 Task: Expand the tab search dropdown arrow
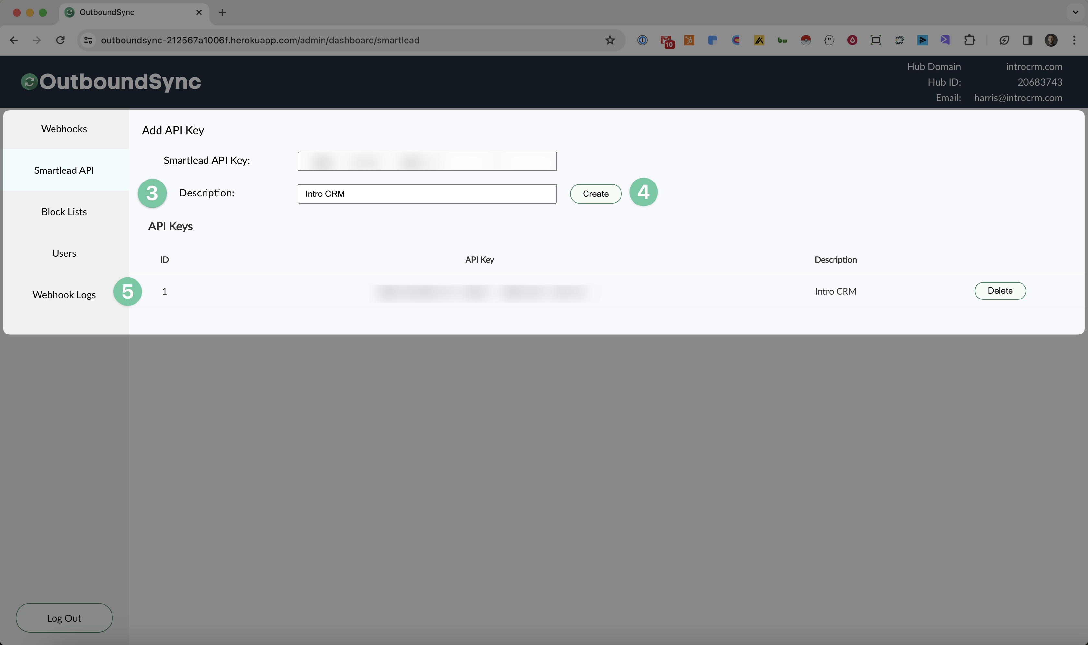click(x=1075, y=12)
